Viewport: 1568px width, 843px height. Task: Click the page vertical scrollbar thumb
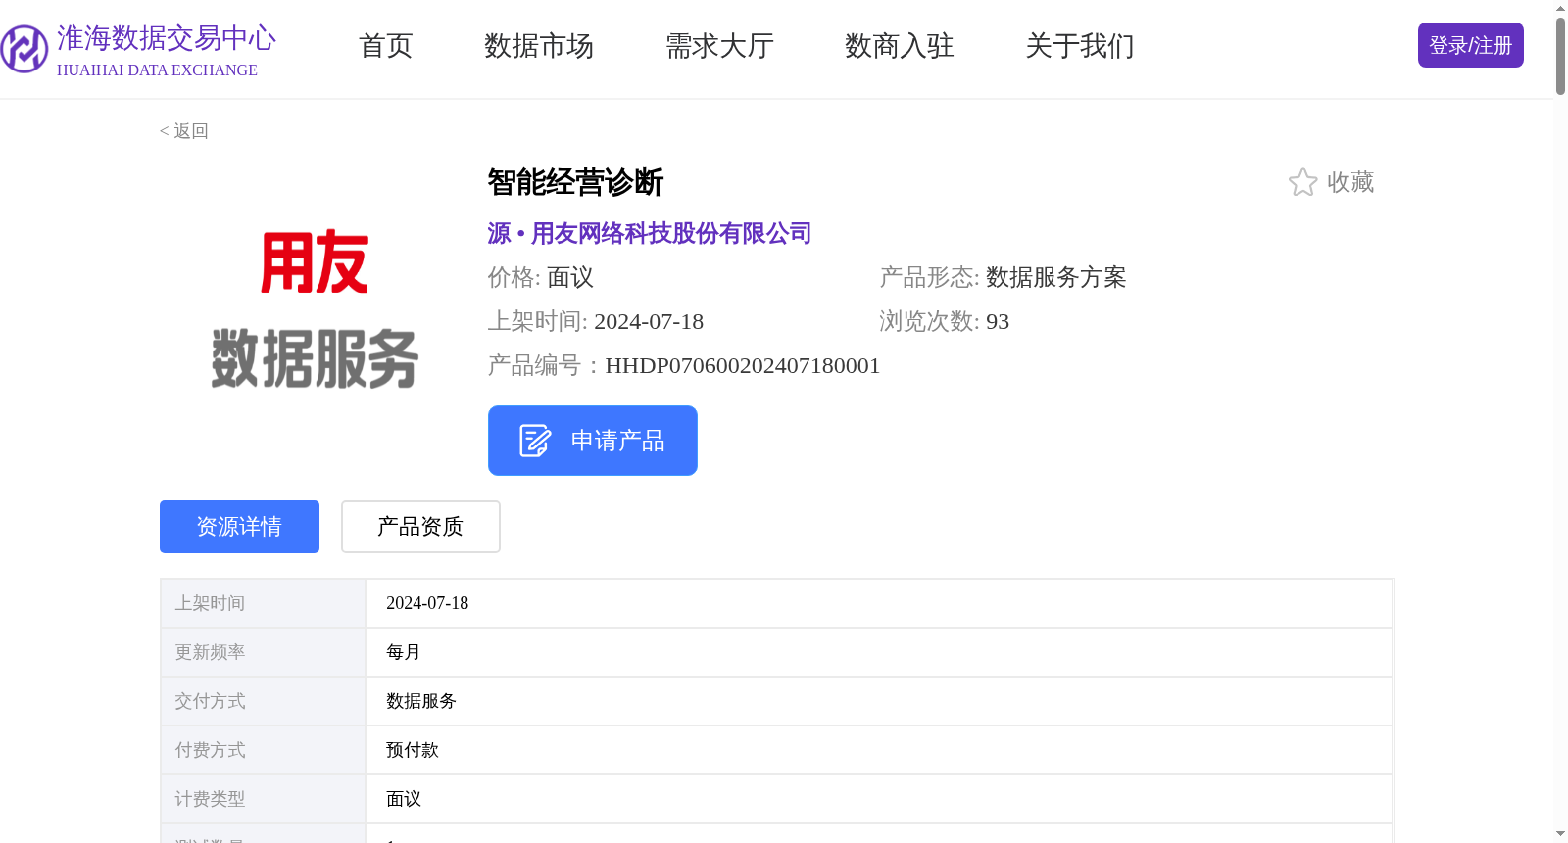1560,56
